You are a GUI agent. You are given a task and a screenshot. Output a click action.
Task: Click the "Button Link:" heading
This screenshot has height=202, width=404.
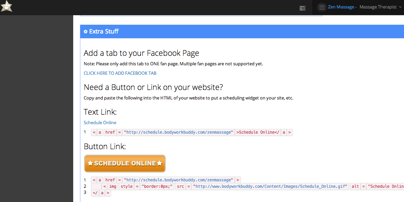105,147
